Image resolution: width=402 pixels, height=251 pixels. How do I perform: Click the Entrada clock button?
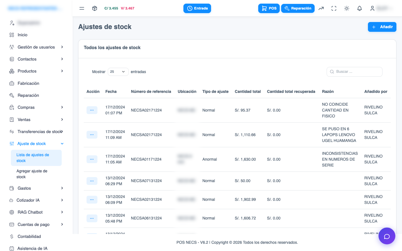197,8
